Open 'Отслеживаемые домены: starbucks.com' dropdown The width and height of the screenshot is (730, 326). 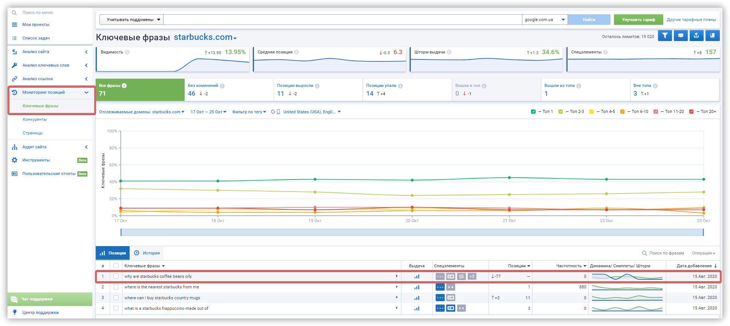click(x=142, y=112)
